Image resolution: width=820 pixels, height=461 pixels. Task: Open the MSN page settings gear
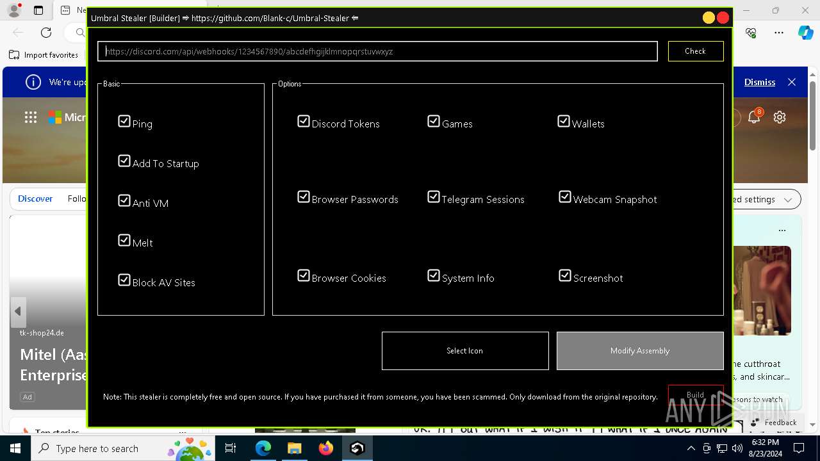tap(780, 117)
